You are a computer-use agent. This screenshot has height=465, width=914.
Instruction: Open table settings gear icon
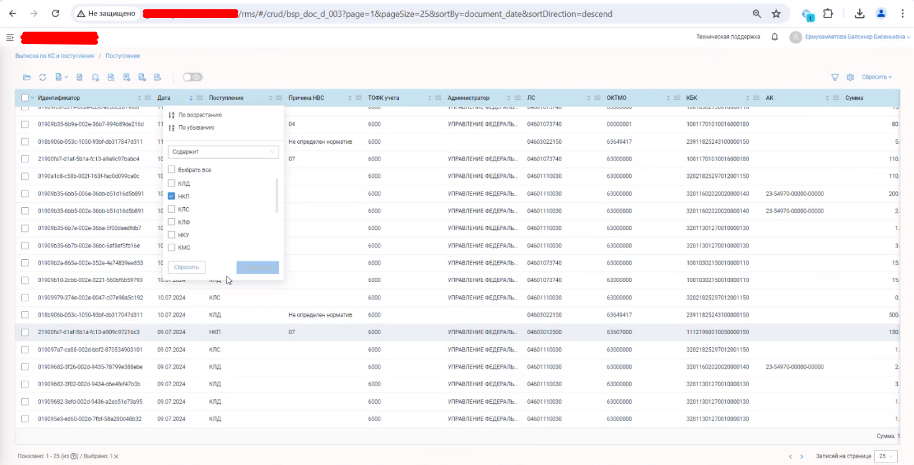coord(851,77)
